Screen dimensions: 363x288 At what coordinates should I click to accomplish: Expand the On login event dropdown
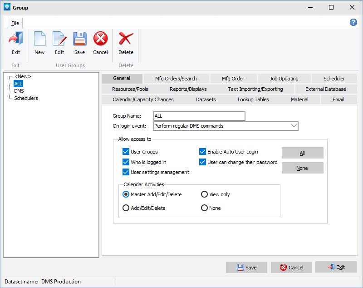294,126
